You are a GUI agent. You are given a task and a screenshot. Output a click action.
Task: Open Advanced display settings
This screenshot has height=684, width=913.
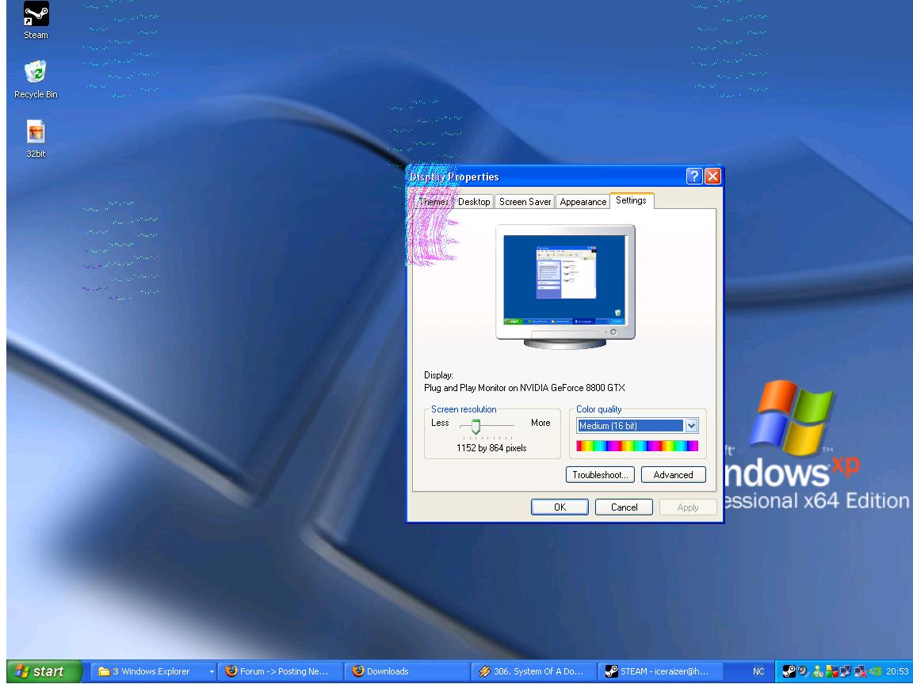coord(673,475)
